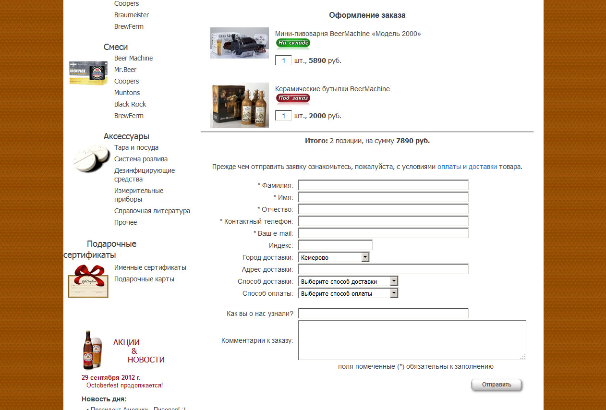The width and height of the screenshot is (606, 410).
Task: Click into the 'Ваш e-mail' field
Action: (383, 233)
